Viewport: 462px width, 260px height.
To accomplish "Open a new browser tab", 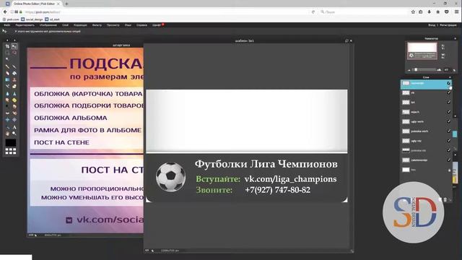I will [x=66, y=4].
